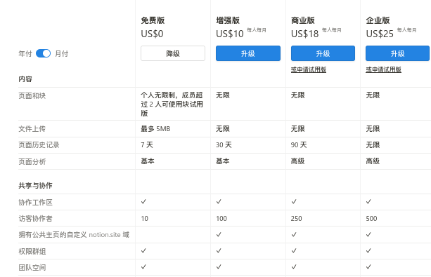Click 团队空间 checkmark in 免费版 column
The width and height of the screenshot is (431, 277).
[143, 266]
